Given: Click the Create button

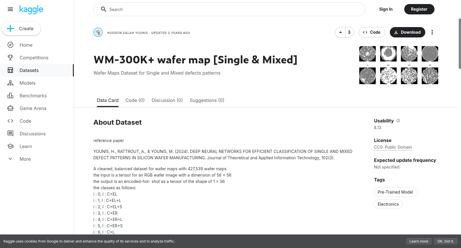Looking at the screenshot, I should (21, 29).
